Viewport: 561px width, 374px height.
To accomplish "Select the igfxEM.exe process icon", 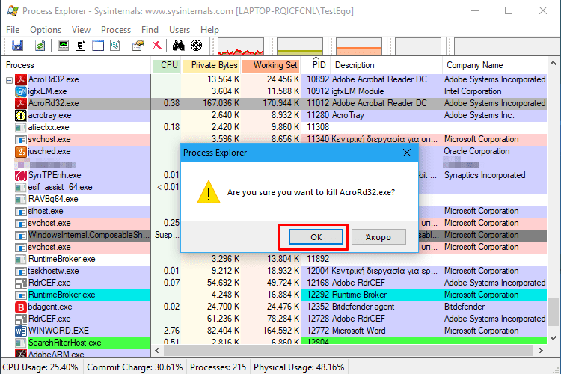I will [21, 91].
